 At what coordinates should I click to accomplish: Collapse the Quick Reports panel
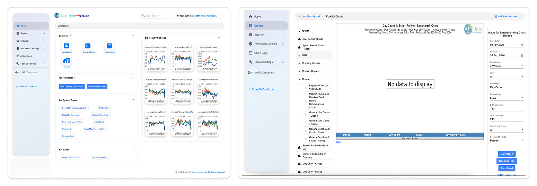[x=133, y=78]
